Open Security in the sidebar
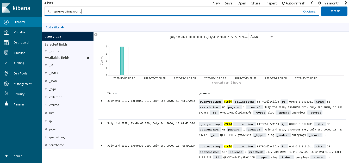Image resolution: width=349 pixels, height=163 pixels. click(x=21, y=94)
